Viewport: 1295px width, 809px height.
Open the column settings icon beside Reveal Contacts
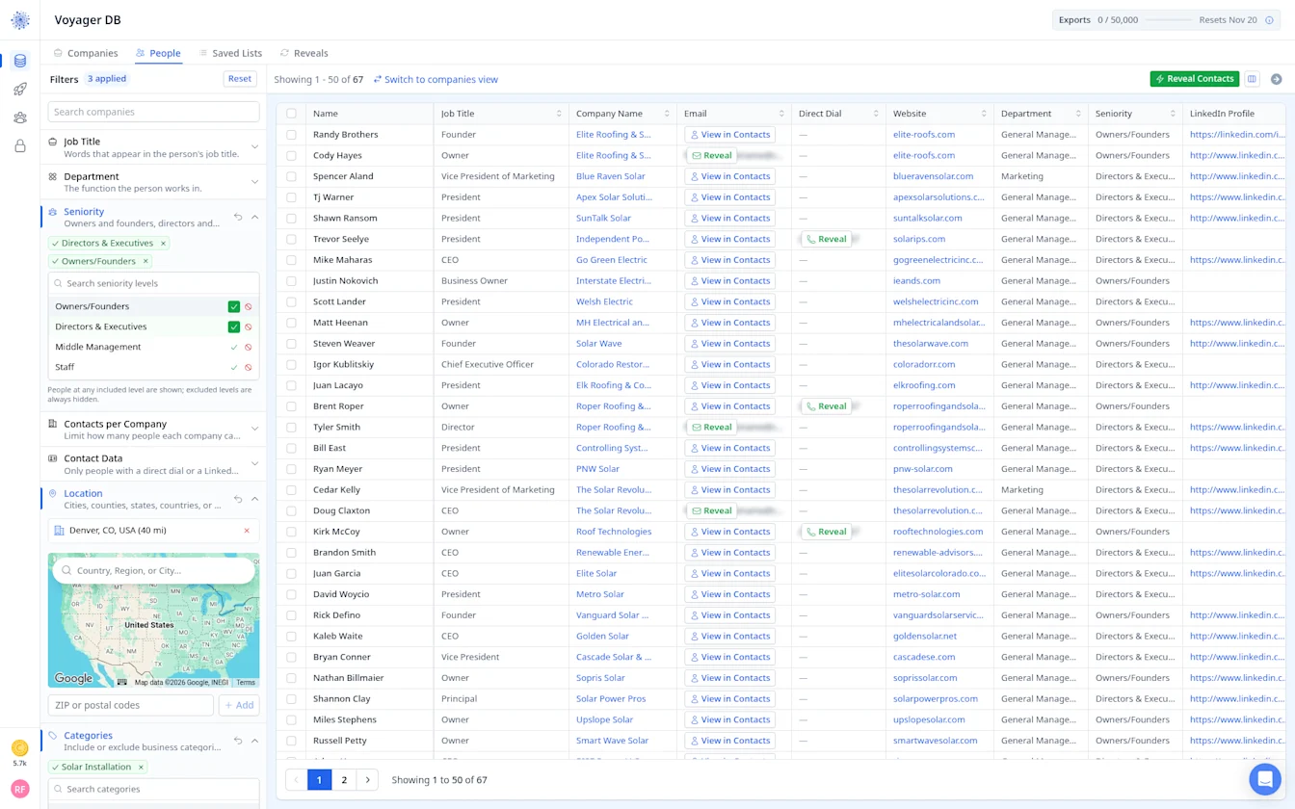(1252, 79)
